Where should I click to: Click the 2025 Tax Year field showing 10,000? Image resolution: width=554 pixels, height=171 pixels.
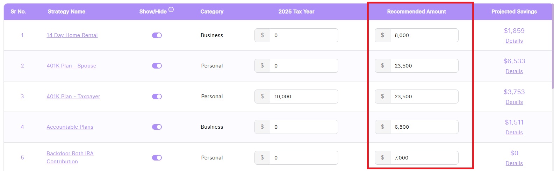click(x=303, y=97)
